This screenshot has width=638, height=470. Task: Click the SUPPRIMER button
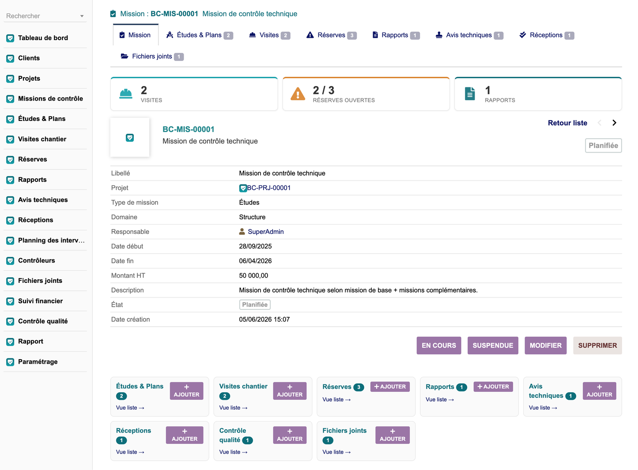597,346
